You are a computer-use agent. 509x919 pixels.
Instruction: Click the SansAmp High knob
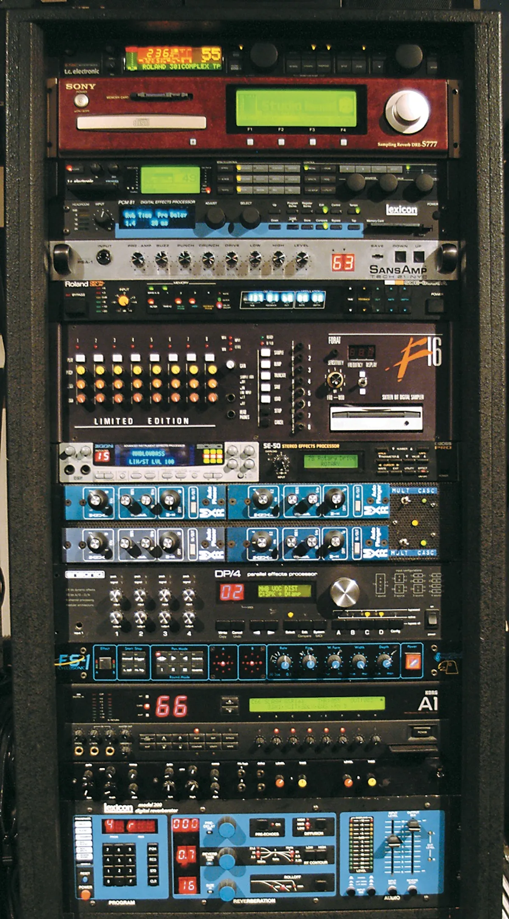pos(278,259)
